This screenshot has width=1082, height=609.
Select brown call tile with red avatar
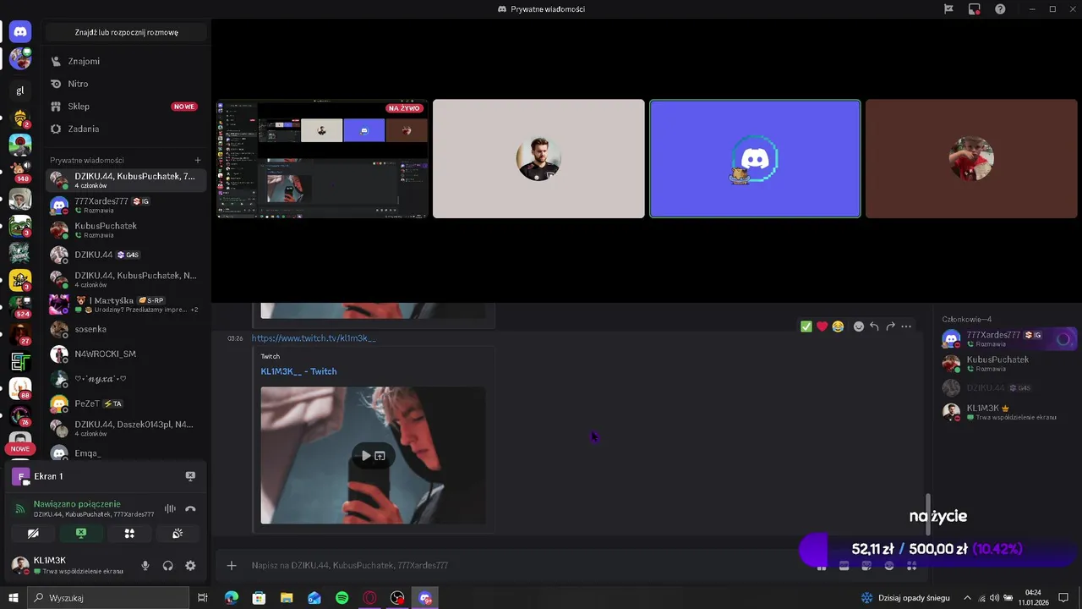click(x=971, y=159)
